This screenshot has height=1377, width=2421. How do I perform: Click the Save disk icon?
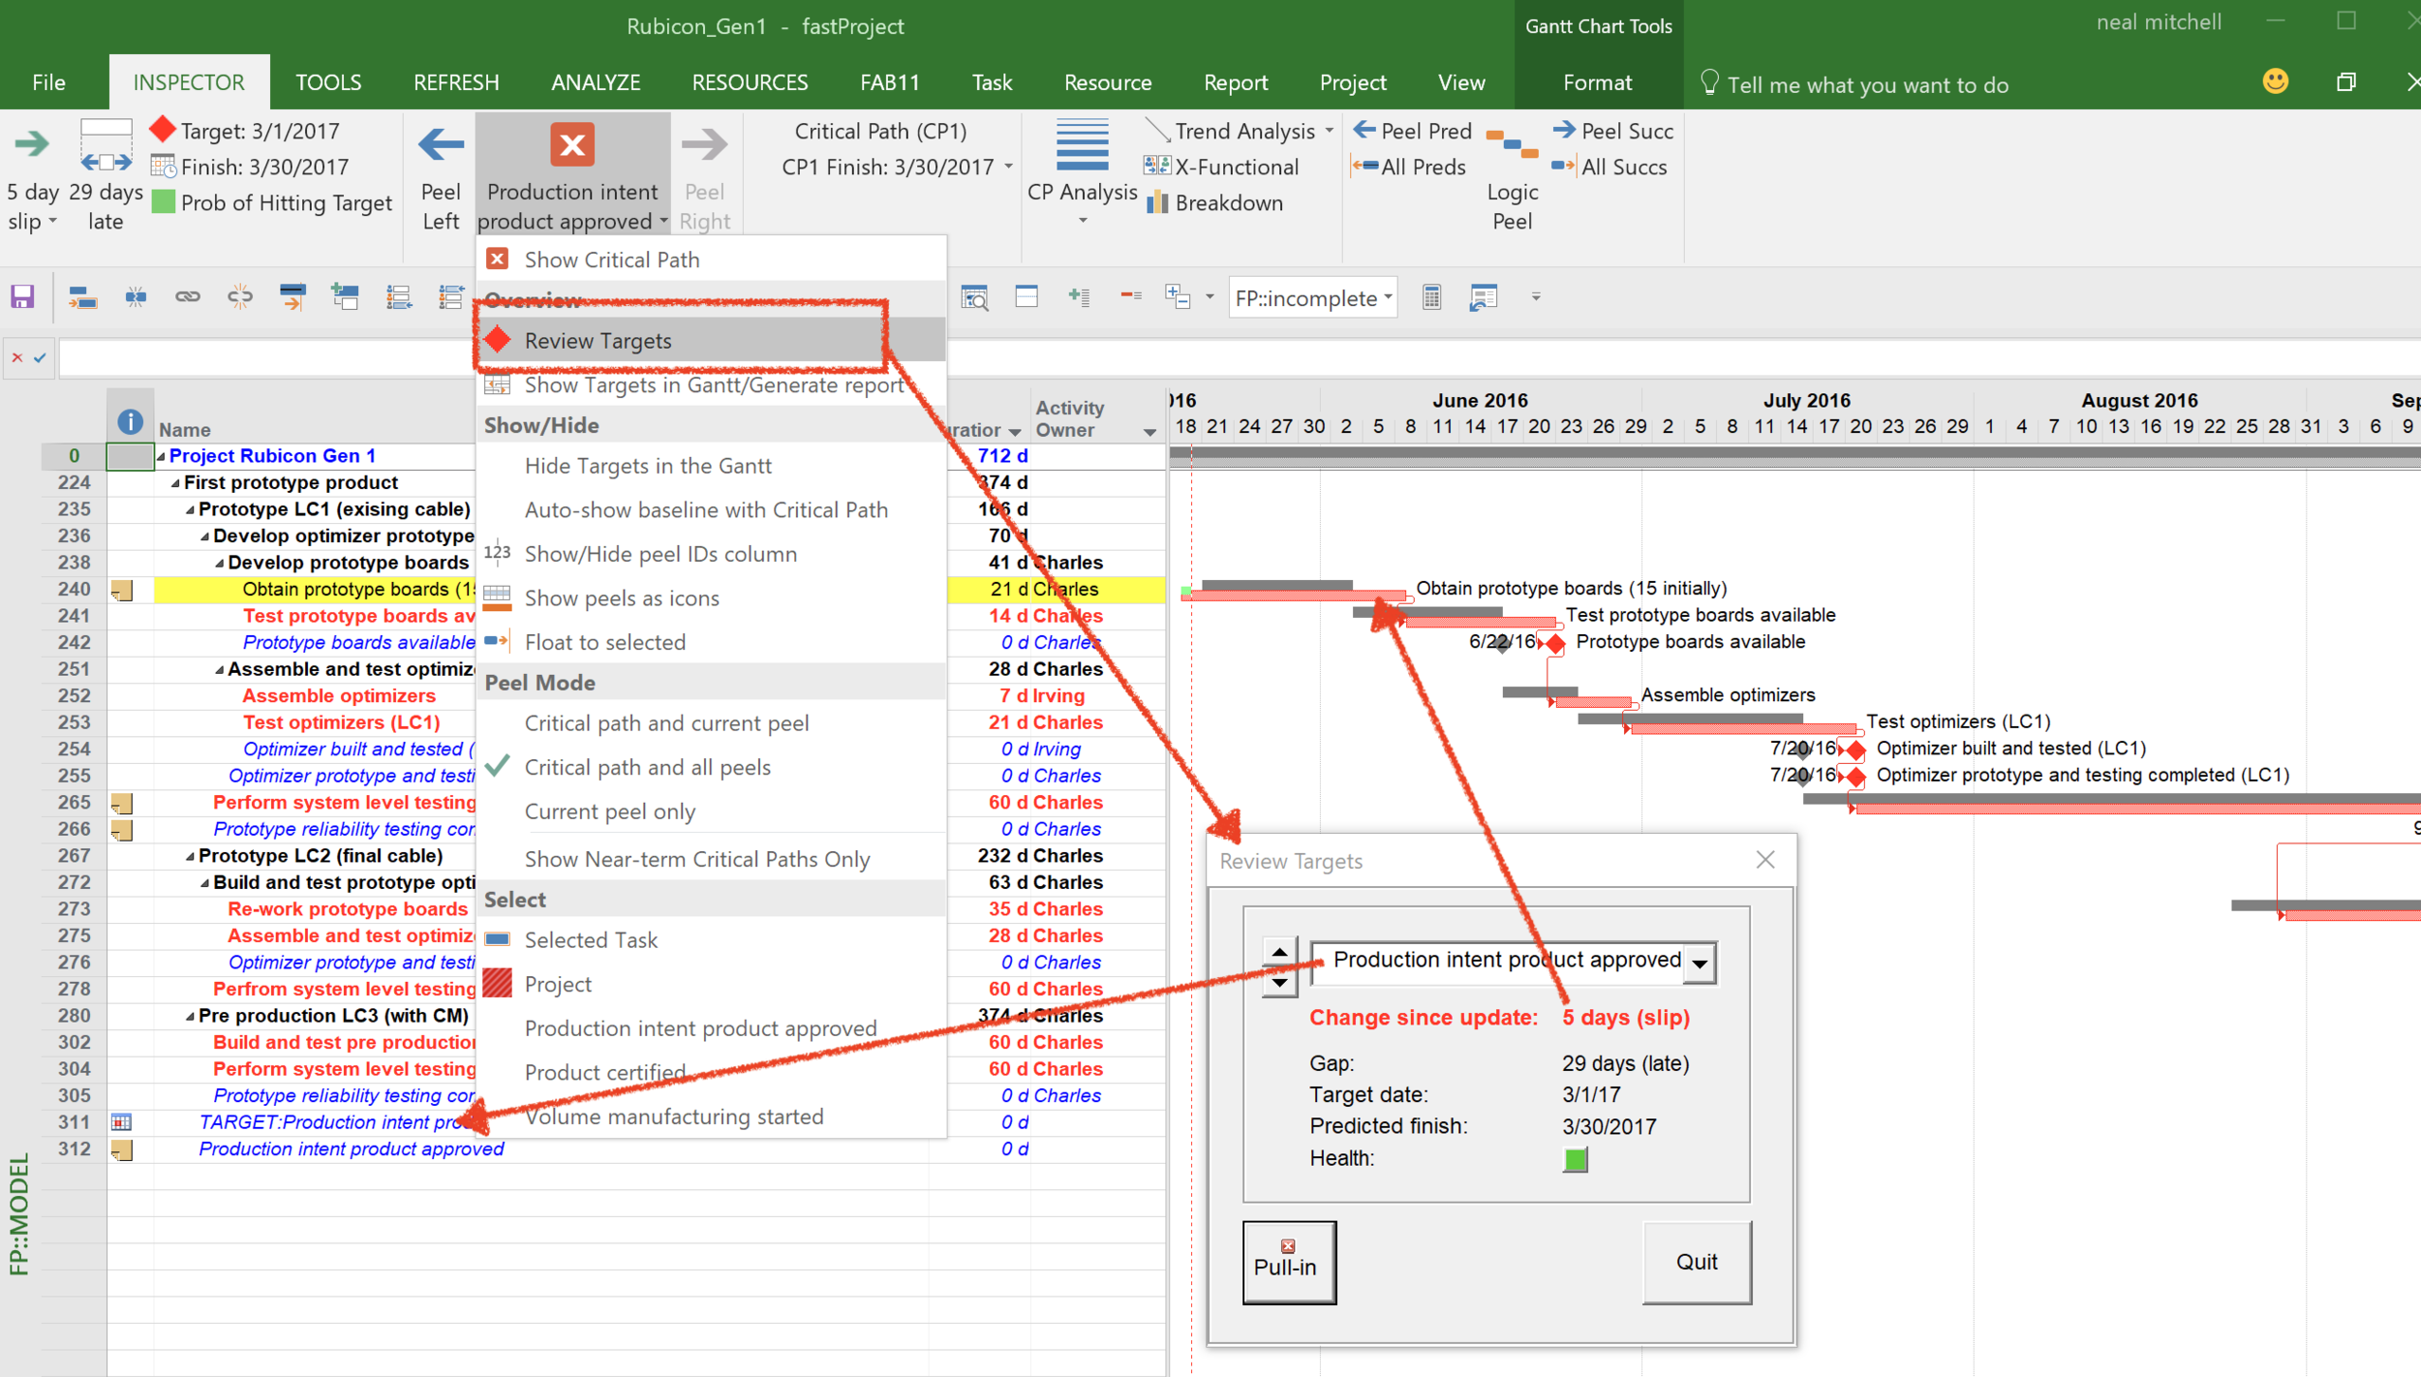pyautogui.click(x=22, y=297)
